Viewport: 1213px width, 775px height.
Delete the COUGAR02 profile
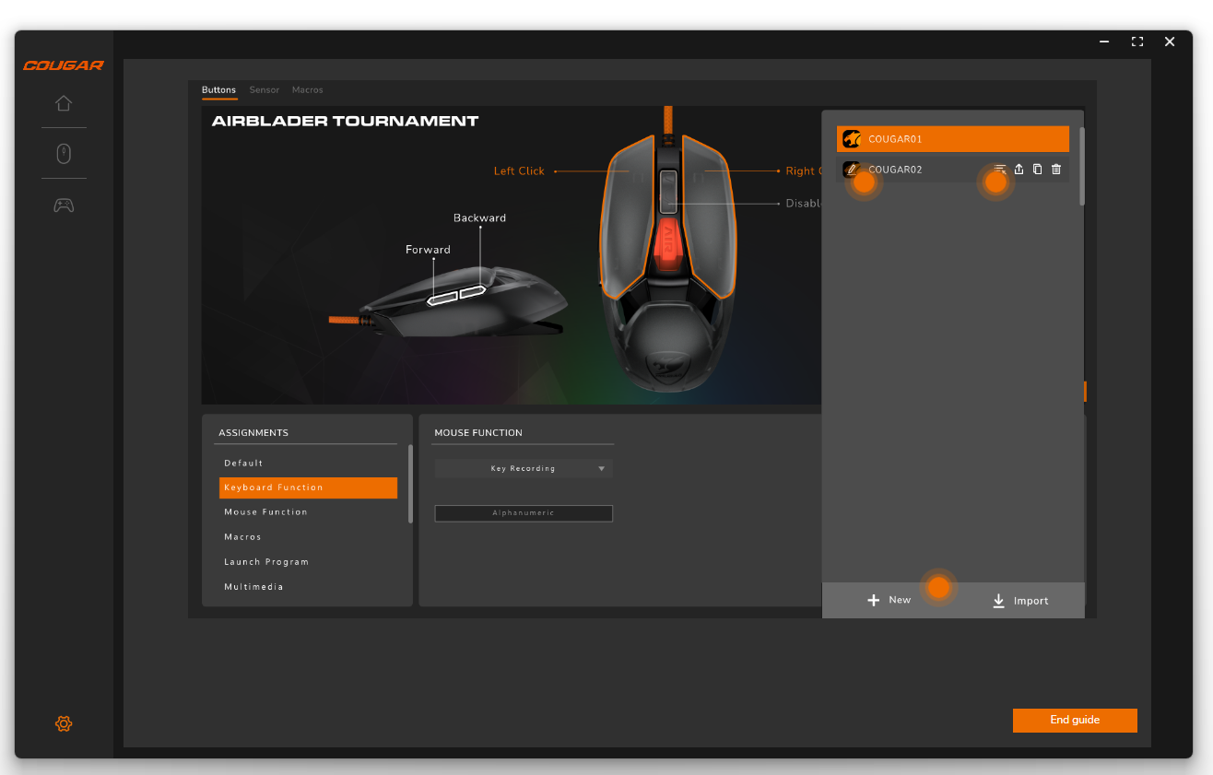(1056, 170)
